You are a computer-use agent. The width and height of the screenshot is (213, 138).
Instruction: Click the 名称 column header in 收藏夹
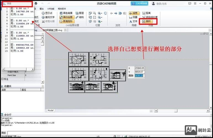tap(11, 90)
